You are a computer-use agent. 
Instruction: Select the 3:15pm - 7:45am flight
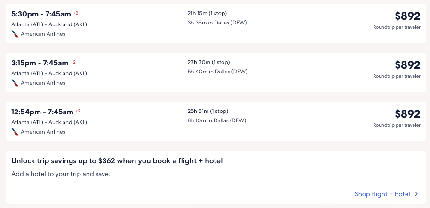click(x=40, y=63)
